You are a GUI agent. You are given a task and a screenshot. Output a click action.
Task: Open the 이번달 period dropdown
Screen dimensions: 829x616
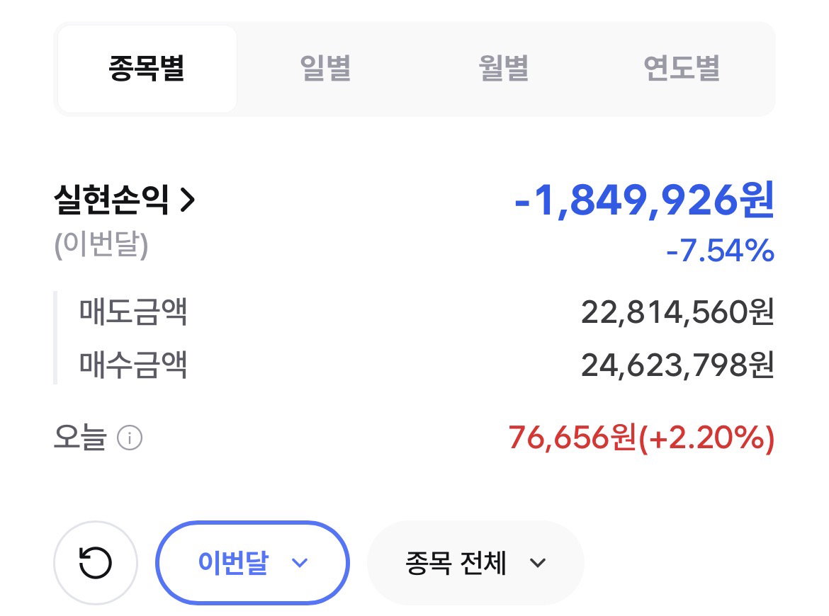[253, 563]
